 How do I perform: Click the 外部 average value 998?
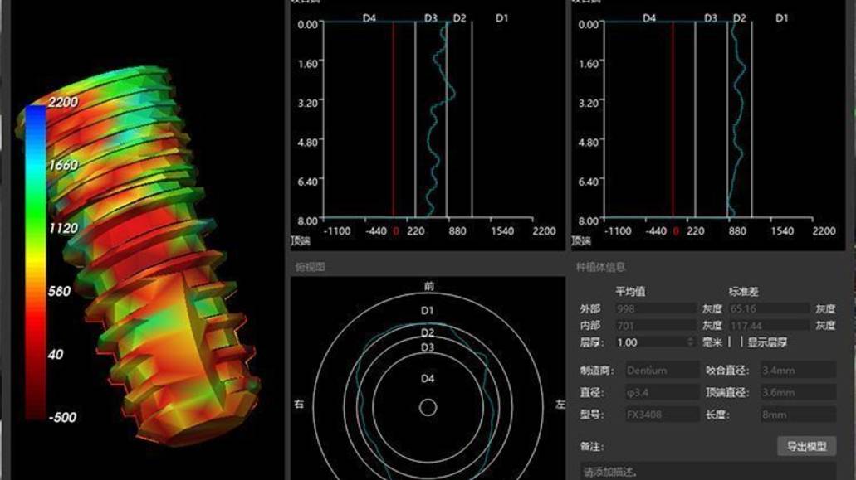(x=656, y=309)
